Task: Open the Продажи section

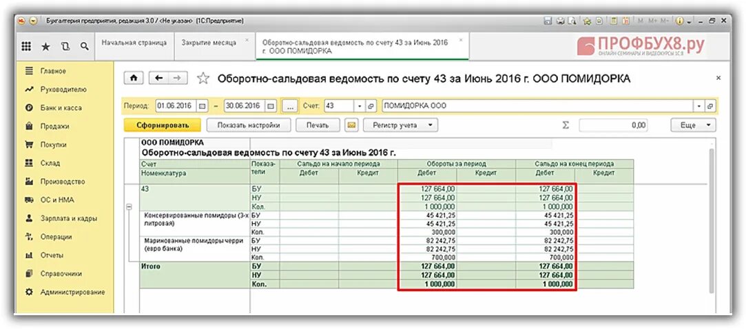Action: pyautogui.click(x=64, y=127)
